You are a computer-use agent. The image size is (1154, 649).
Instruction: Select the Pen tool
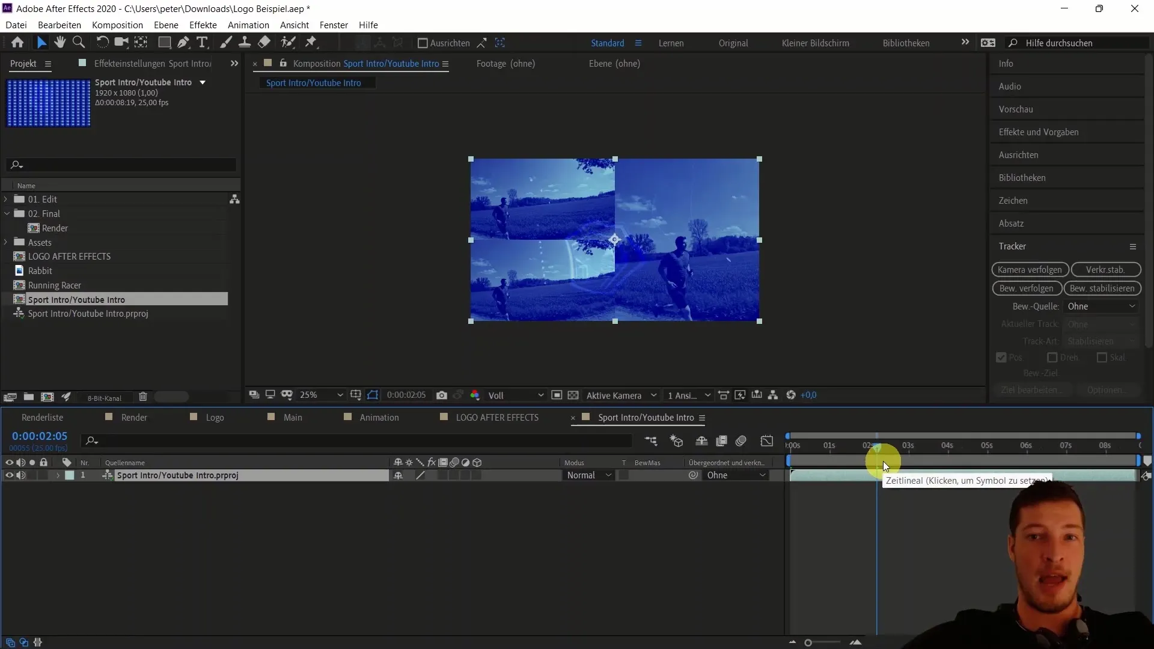183,43
